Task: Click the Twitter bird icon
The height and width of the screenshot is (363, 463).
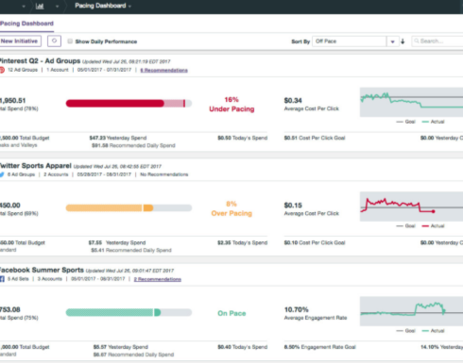Action: click(x=2, y=174)
